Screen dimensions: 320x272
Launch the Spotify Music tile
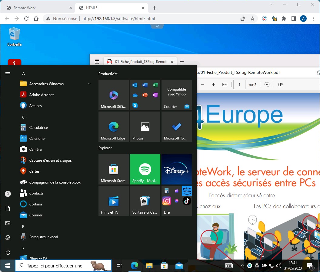(x=145, y=169)
